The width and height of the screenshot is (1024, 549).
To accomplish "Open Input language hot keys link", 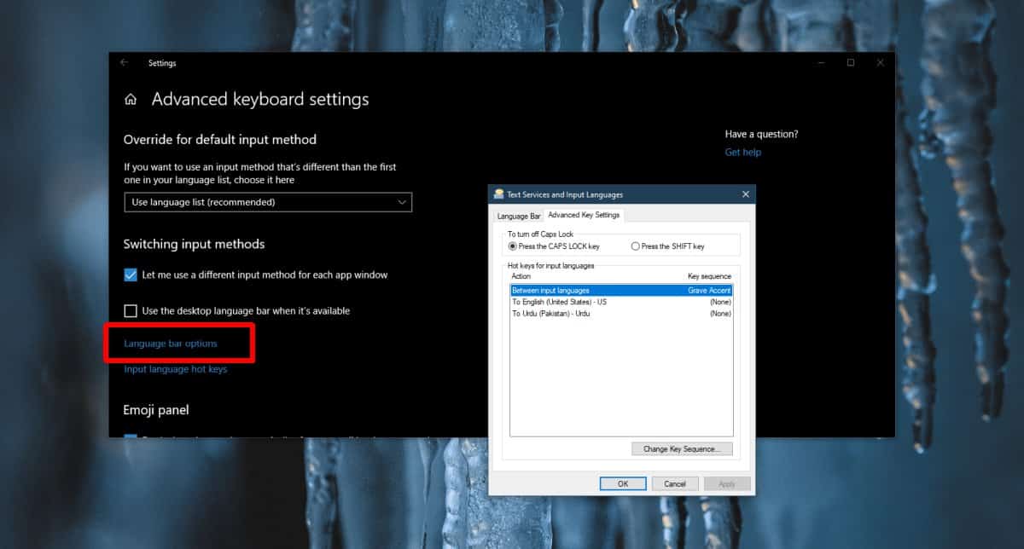I will click(x=176, y=369).
